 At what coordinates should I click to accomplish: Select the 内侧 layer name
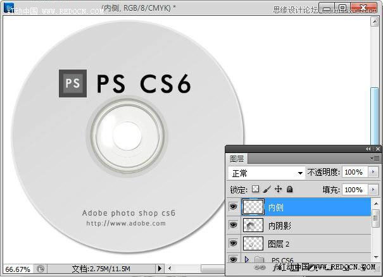point(276,207)
